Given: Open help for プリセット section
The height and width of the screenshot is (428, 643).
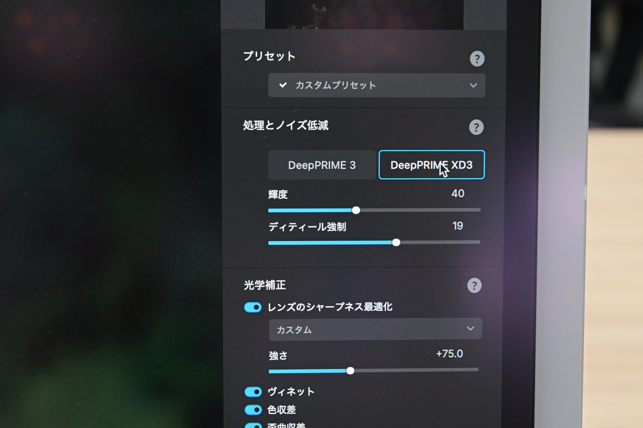Looking at the screenshot, I should click(477, 59).
